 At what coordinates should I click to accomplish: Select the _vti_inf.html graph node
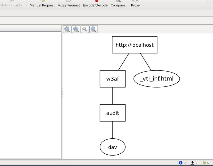coord(157,79)
